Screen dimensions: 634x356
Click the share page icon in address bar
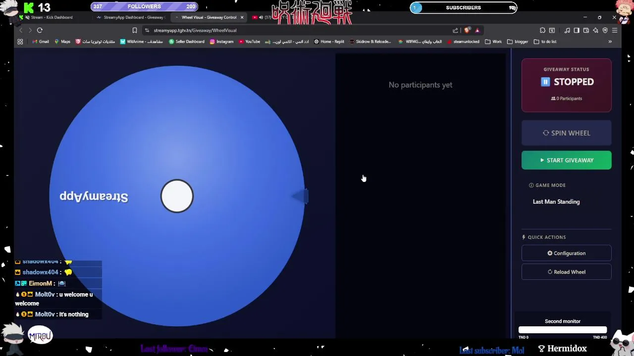click(455, 30)
